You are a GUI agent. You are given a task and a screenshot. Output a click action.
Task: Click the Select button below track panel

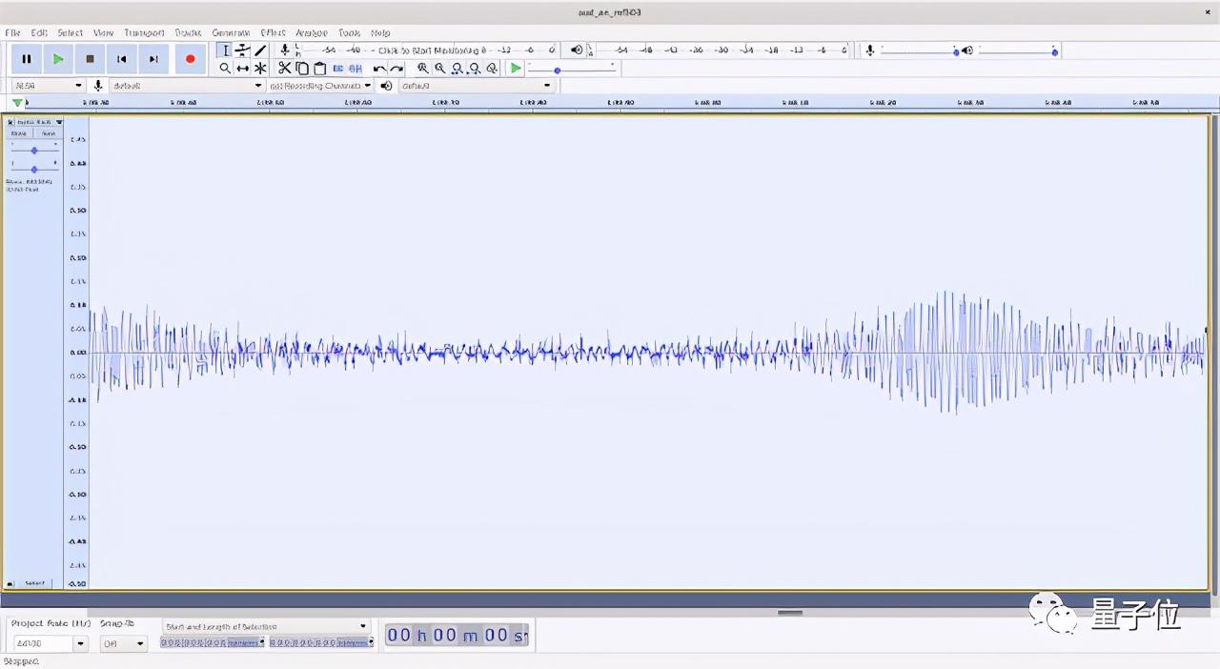[34, 583]
